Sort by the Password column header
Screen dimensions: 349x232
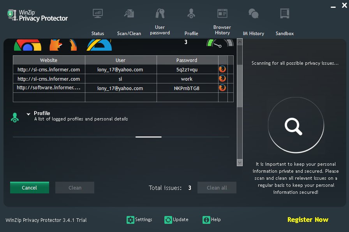point(187,60)
